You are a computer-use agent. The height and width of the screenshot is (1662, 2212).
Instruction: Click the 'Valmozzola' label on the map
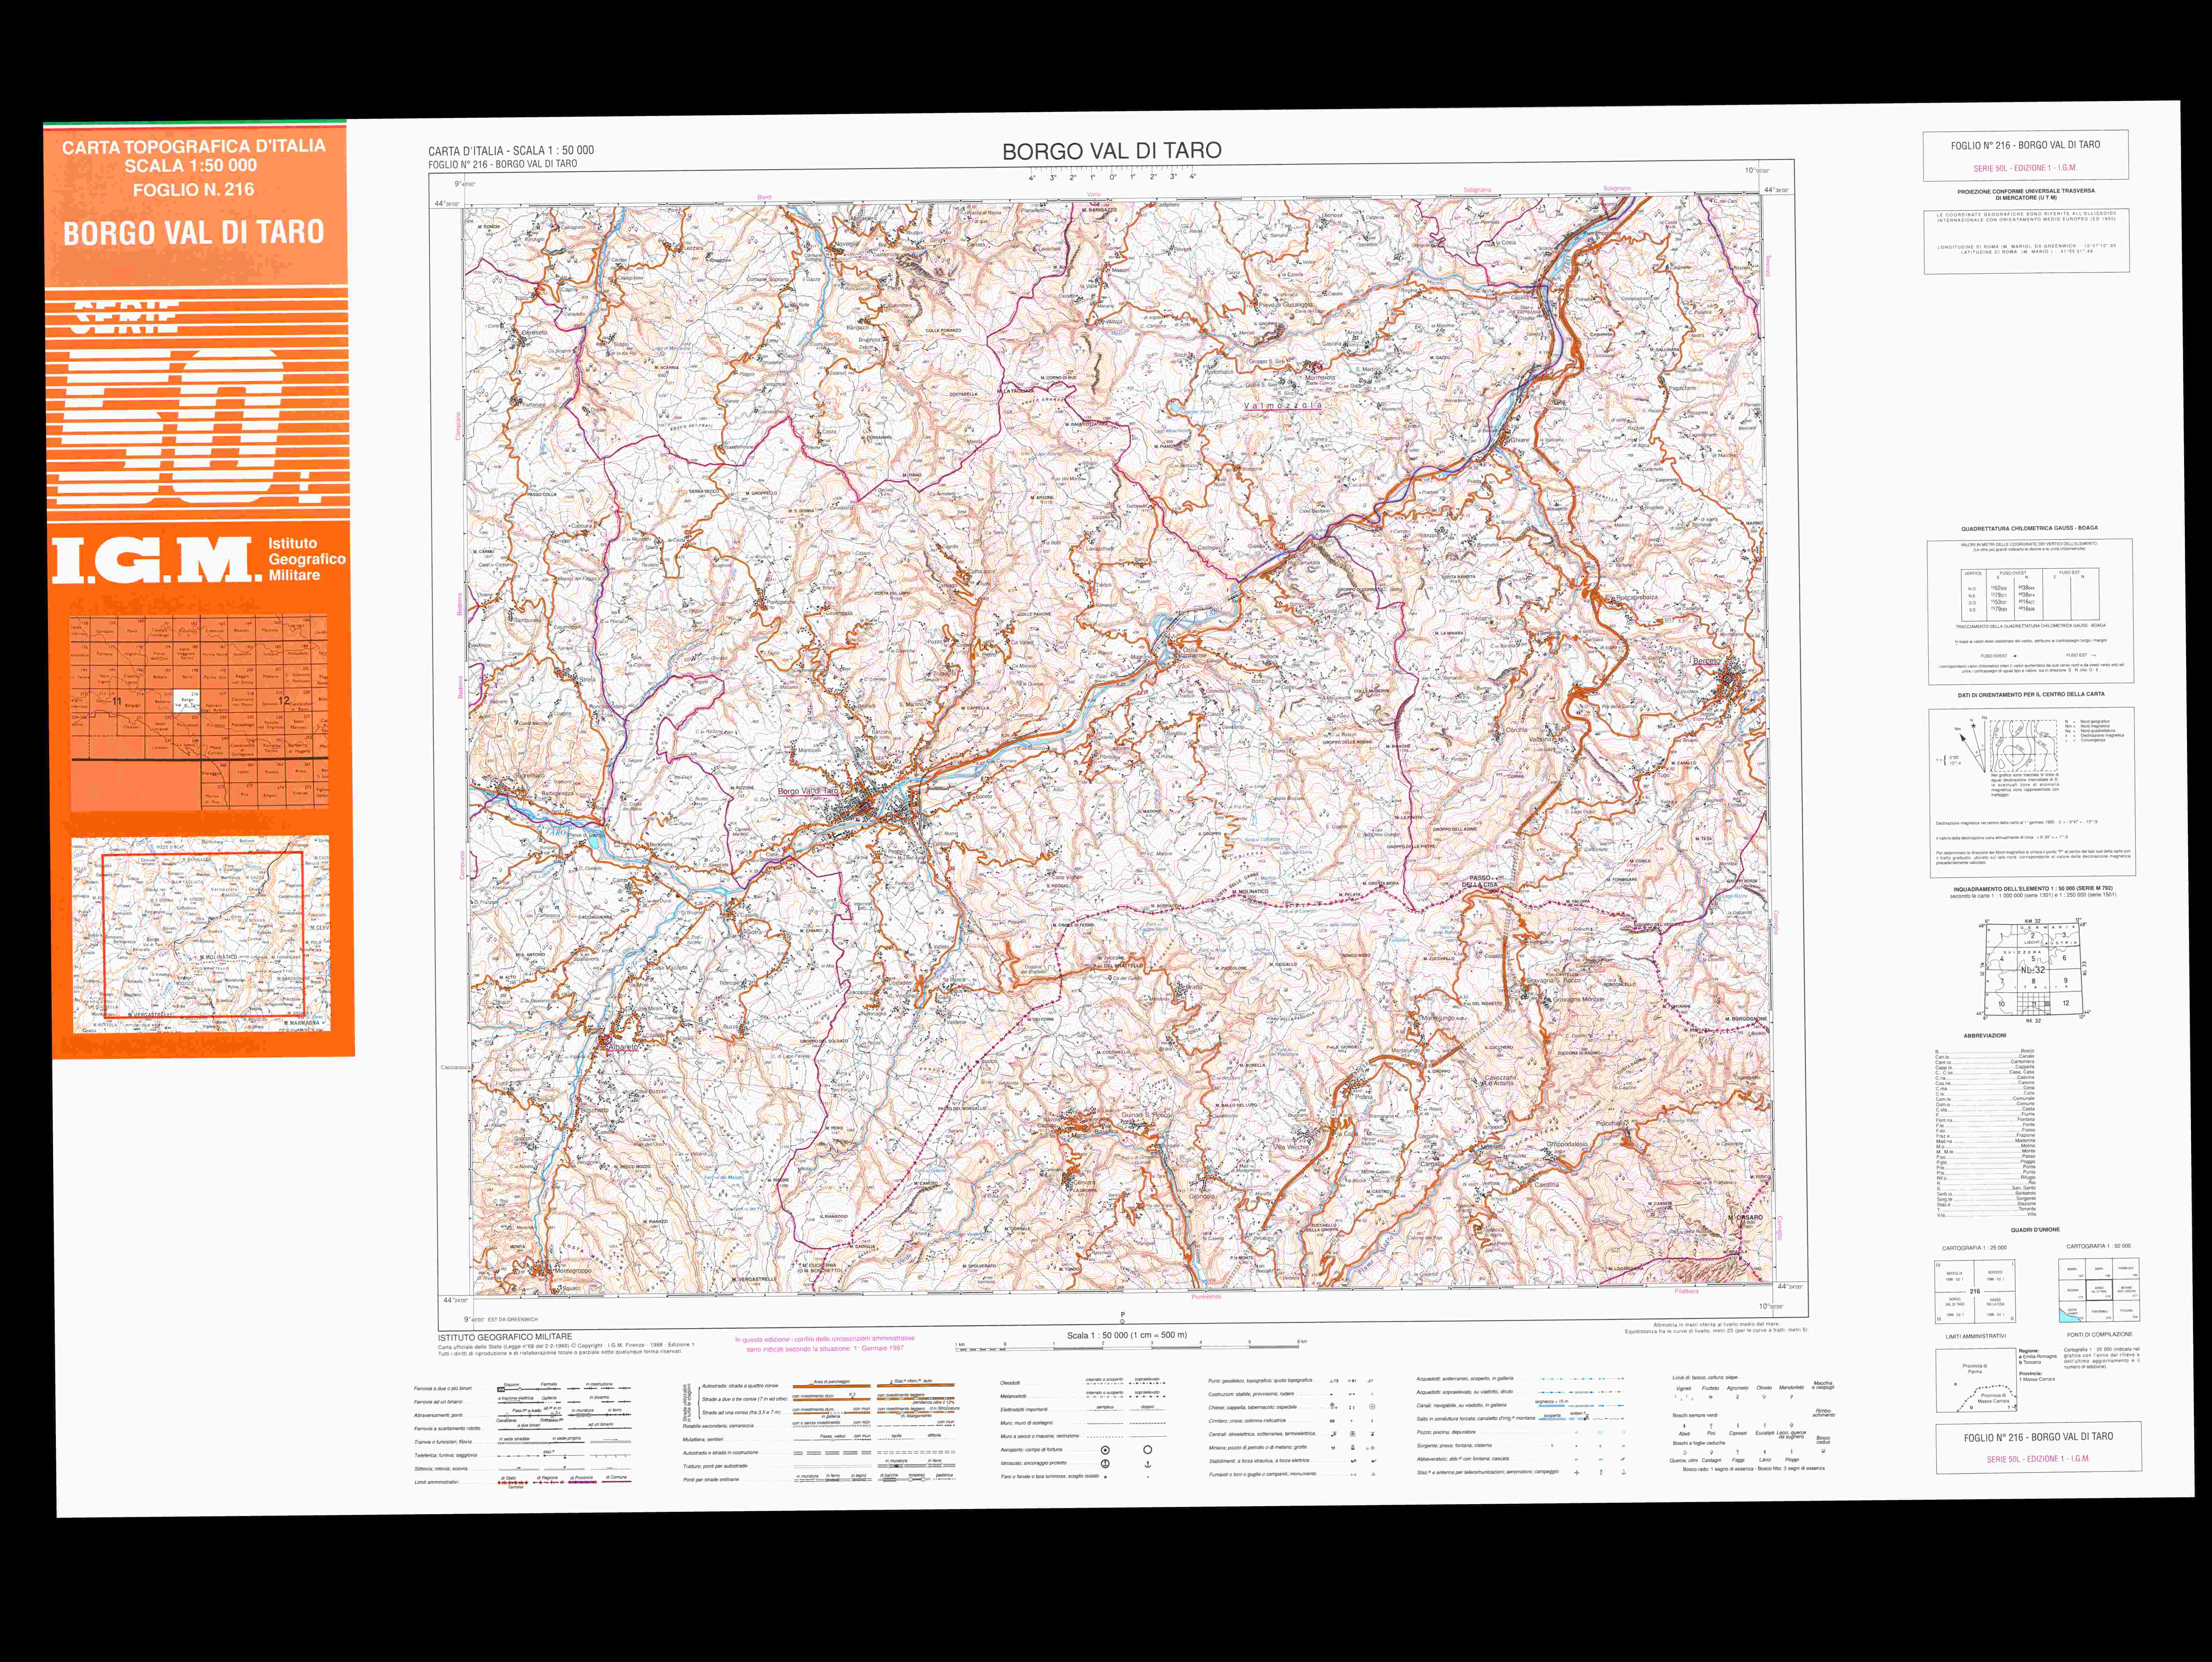point(1283,406)
